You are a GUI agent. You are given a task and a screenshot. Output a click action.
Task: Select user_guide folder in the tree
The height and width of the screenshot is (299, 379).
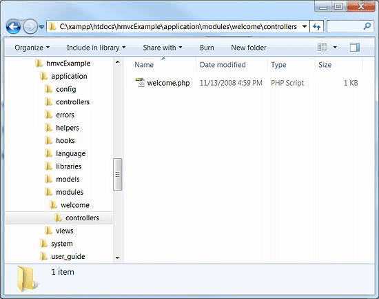pos(68,257)
